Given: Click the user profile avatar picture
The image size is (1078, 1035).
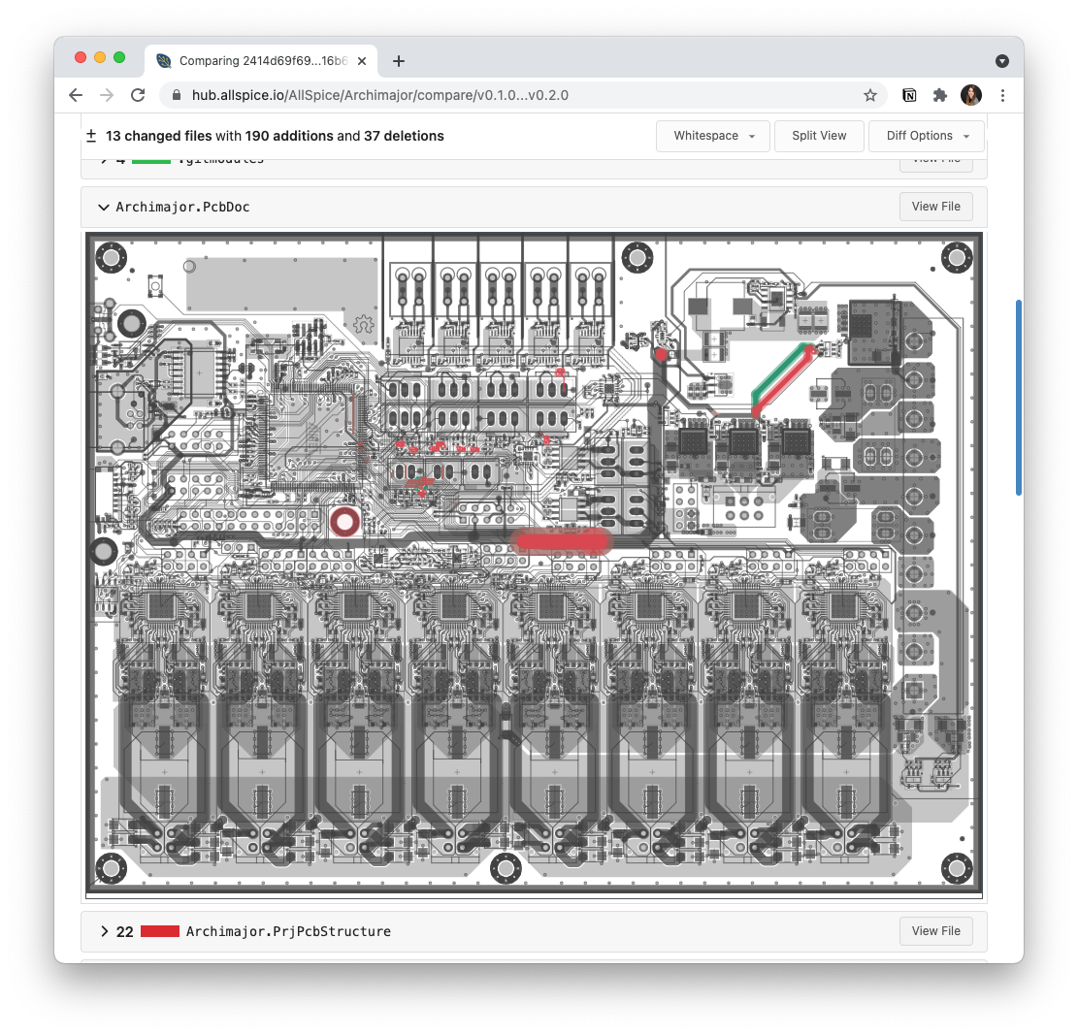Looking at the screenshot, I should click(x=971, y=95).
